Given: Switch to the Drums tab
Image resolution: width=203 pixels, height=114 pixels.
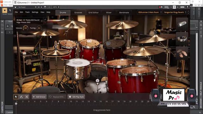Looking at the screenshot, I should click(63, 13).
